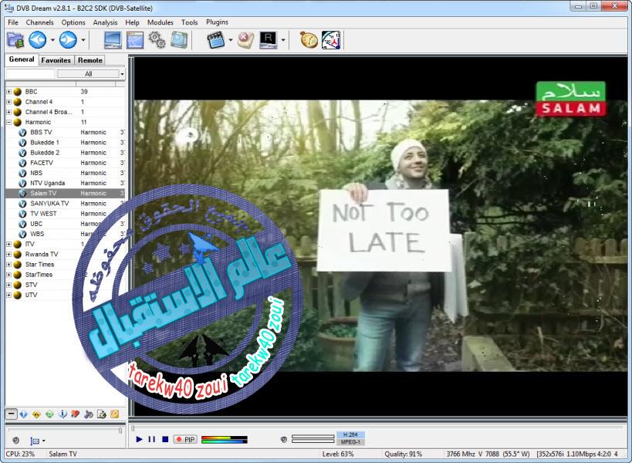Open the R monitor icon's dropdown arrow
Viewport: 632px width, 463px height.
coord(283,40)
